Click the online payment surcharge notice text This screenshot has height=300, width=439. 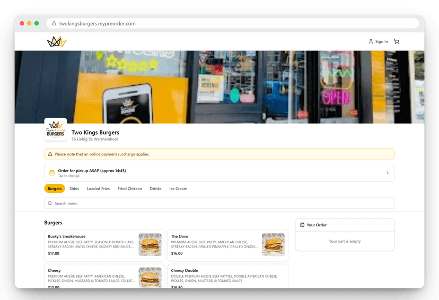[102, 154]
